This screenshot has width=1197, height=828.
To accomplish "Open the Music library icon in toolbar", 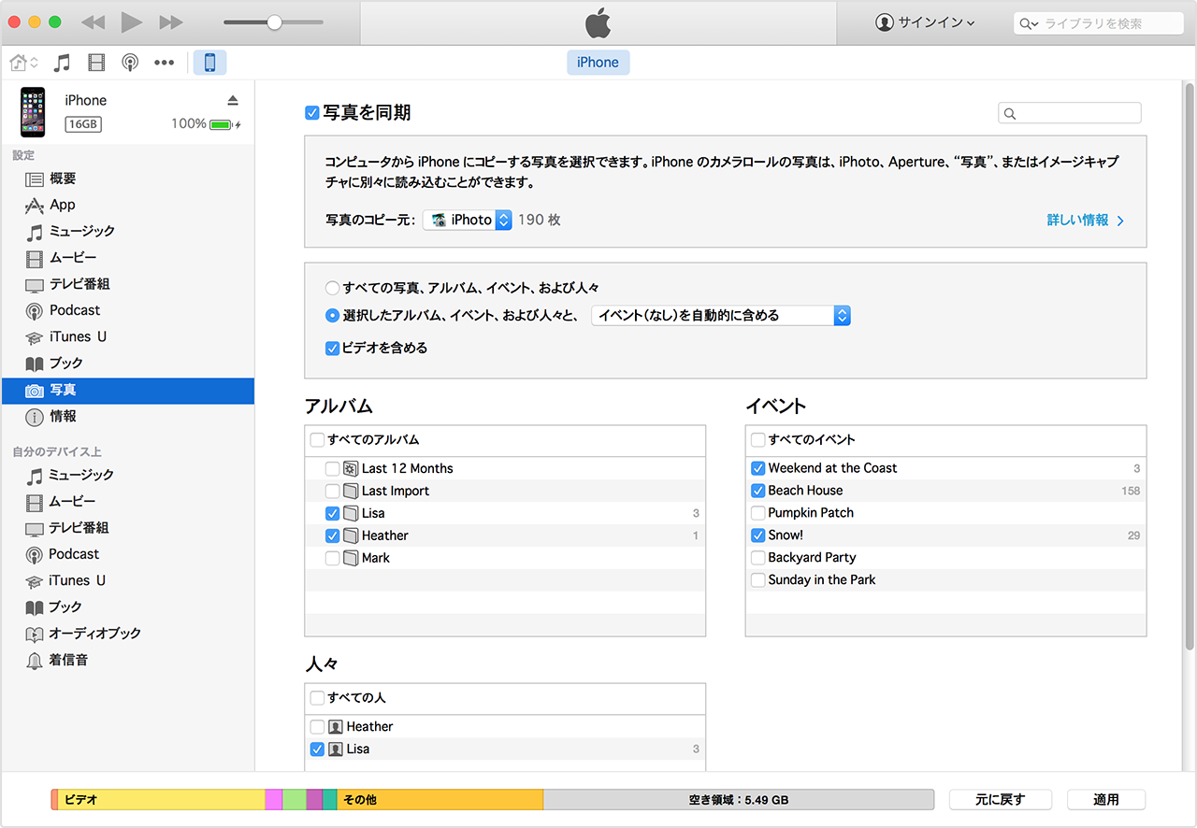I will coord(62,63).
